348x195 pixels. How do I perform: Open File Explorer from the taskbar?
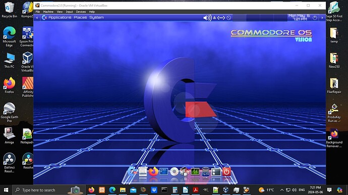click(x=123, y=190)
